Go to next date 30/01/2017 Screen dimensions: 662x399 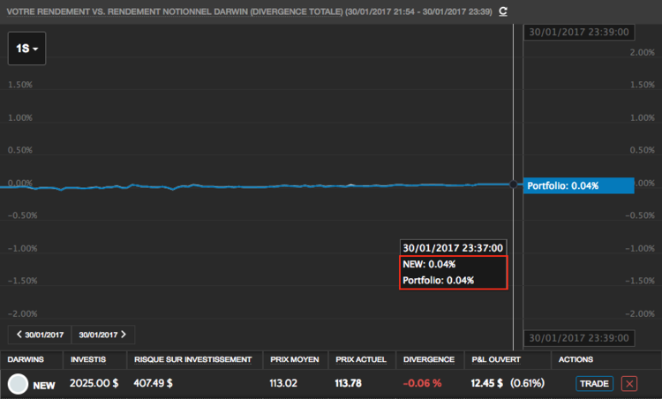click(103, 335)
